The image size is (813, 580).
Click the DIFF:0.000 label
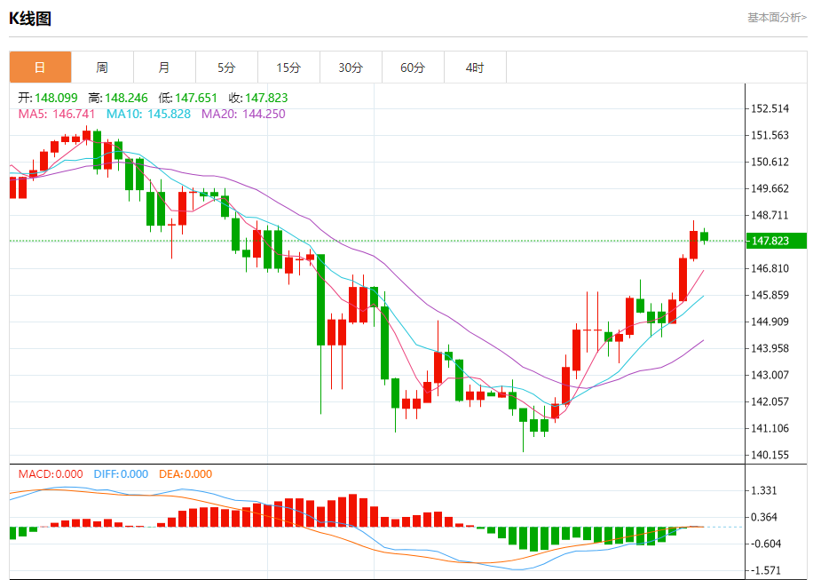[x=121, y=473]
